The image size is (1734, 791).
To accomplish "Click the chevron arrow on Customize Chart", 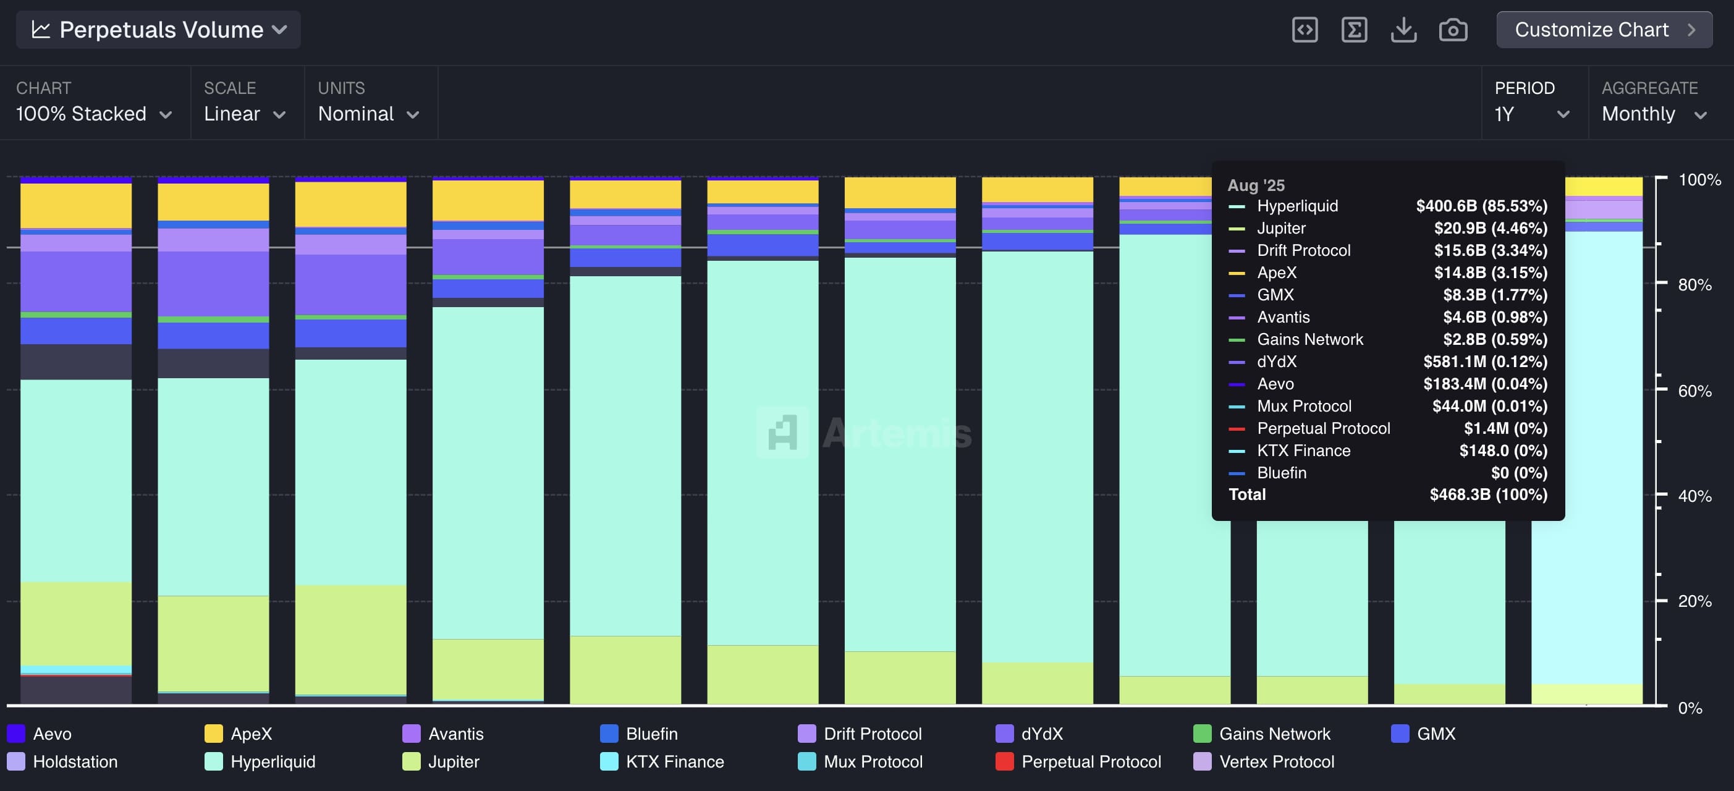I will (x=1691, y=30).
